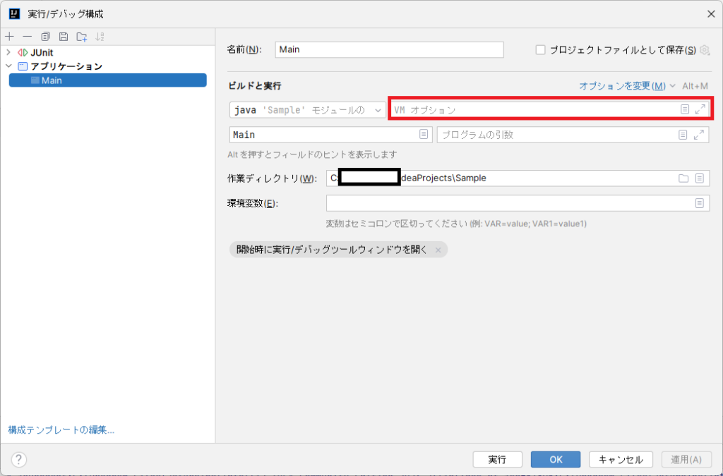The height and width of the screenshot is (476, 723).
Task: Enable プロジェクトファイルとして保存 checkbox
Action: [x=540, y=50]
